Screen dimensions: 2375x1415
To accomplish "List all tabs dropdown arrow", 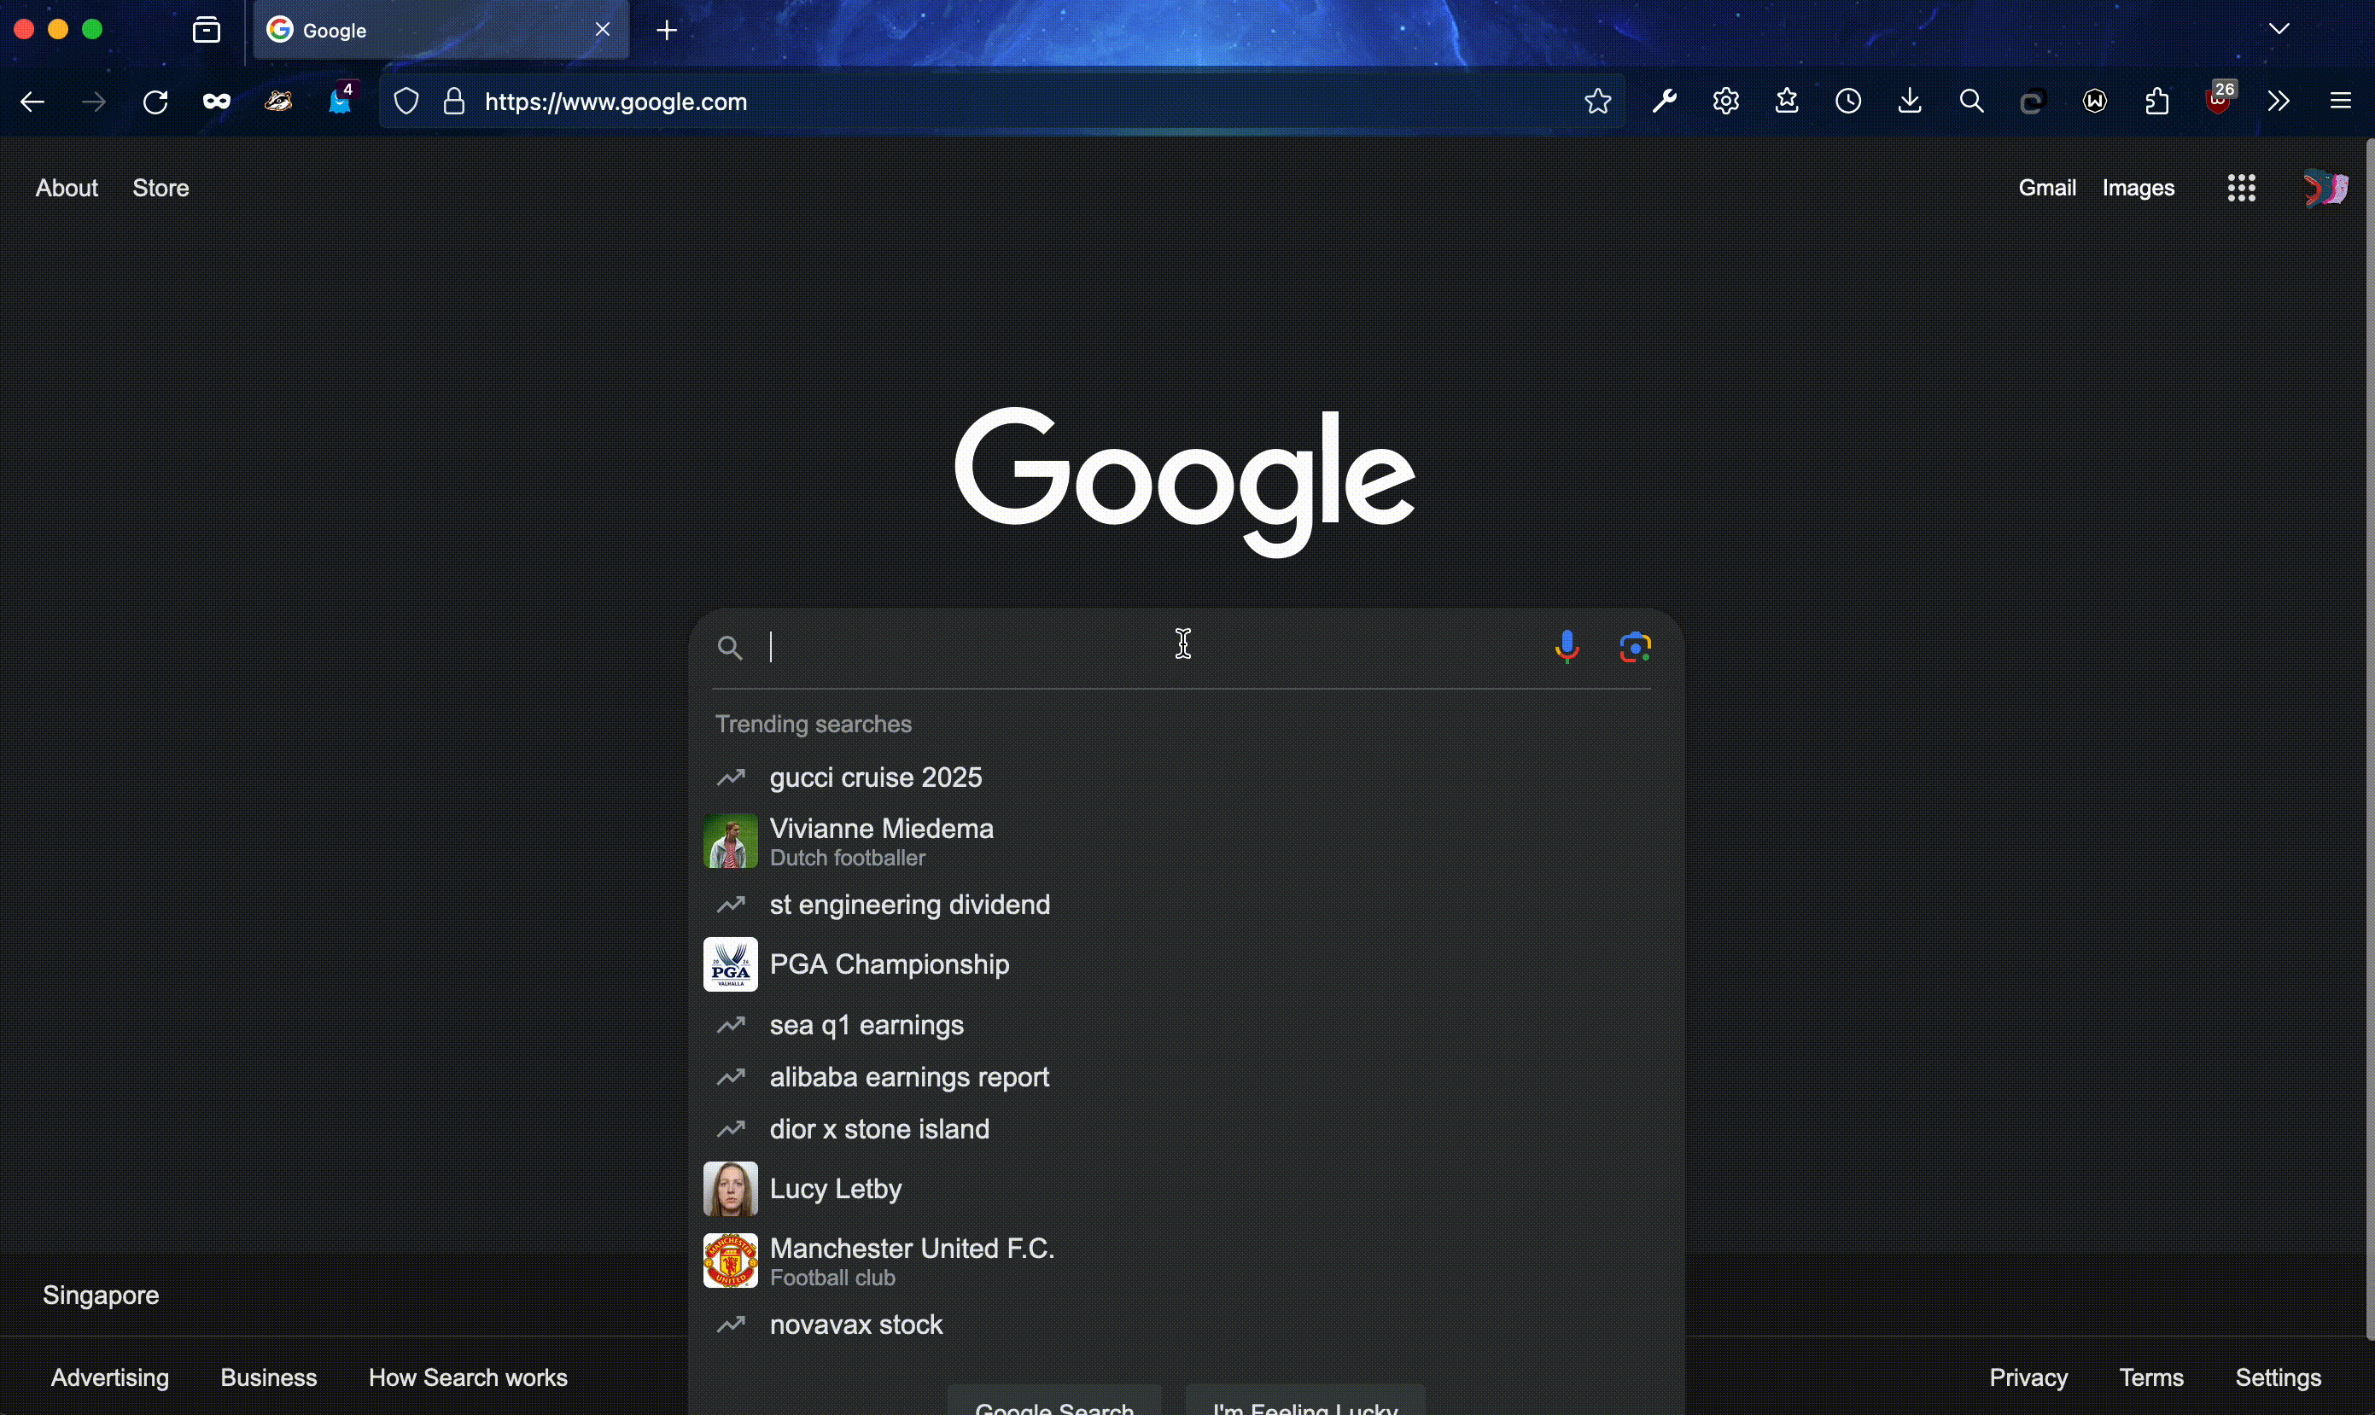I will (x=2279, y=30).
